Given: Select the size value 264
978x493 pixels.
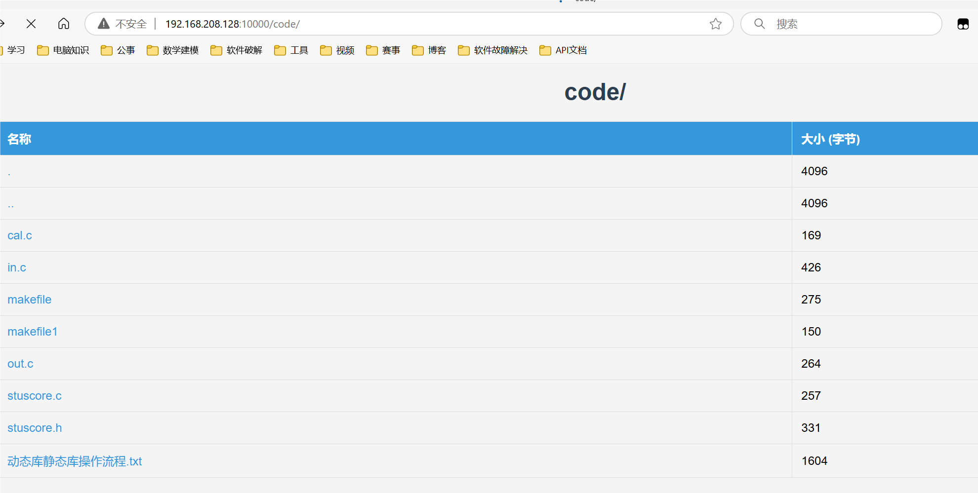Looking at the screenshot, I should click(811, 364).
